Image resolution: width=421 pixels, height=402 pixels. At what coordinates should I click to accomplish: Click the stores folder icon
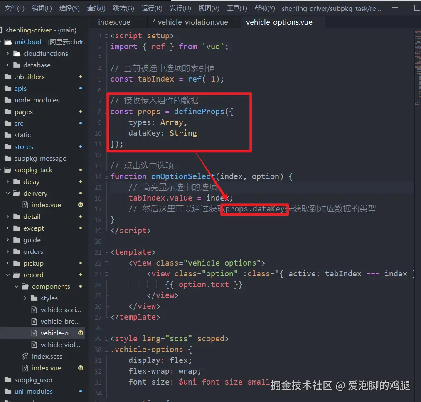(8, 147)
